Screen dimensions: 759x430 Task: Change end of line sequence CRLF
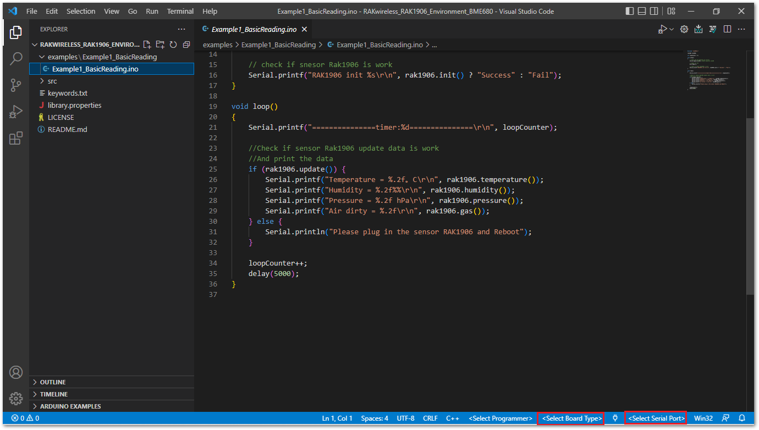tap(430, 418)
